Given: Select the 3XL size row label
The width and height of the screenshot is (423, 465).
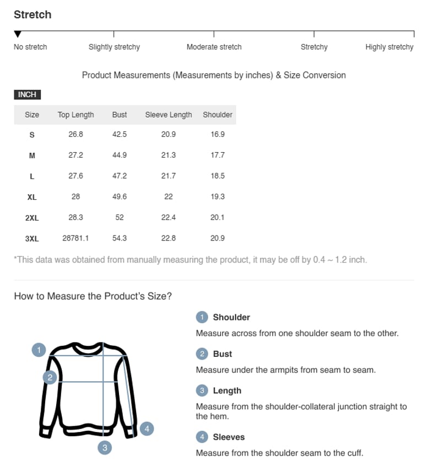Looking at the screenshot, I should pyautogui.click(x=32, y=239).
